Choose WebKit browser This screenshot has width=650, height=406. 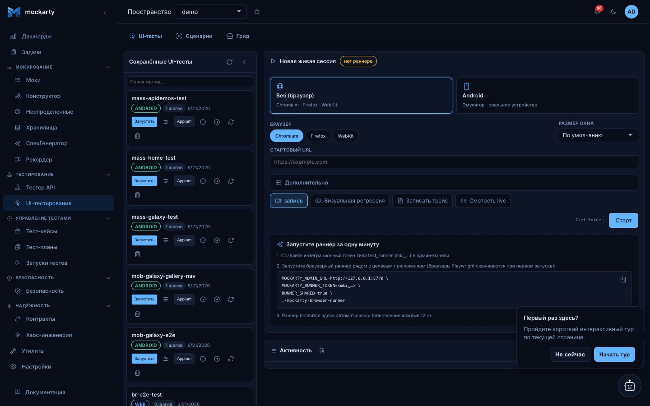coord(346,136)
